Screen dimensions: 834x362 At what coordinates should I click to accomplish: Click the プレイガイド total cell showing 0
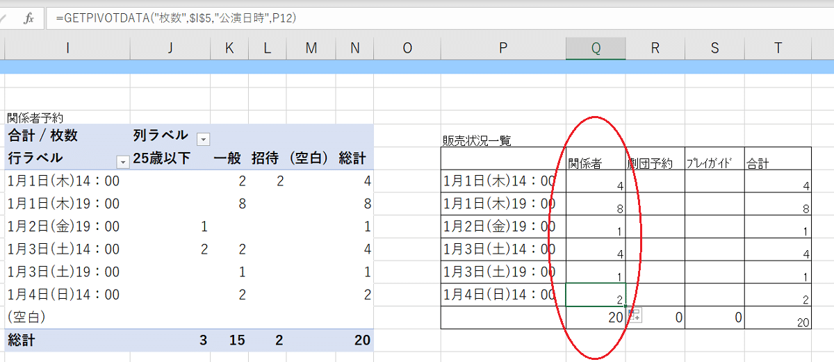click(x=714, y=318)
